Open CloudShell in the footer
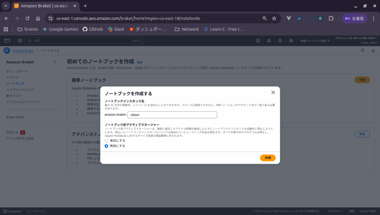 point(12,211)
